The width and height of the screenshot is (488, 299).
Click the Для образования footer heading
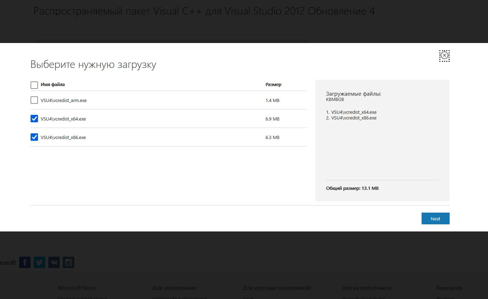point(174,288)
